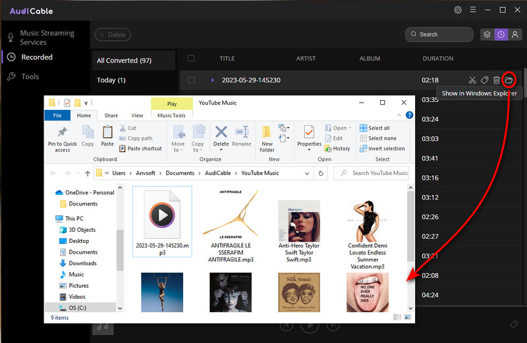Click Edit in Explorer Open group
Image resolution: width=527 pixels, height=343 pixels.
point(334,138)
